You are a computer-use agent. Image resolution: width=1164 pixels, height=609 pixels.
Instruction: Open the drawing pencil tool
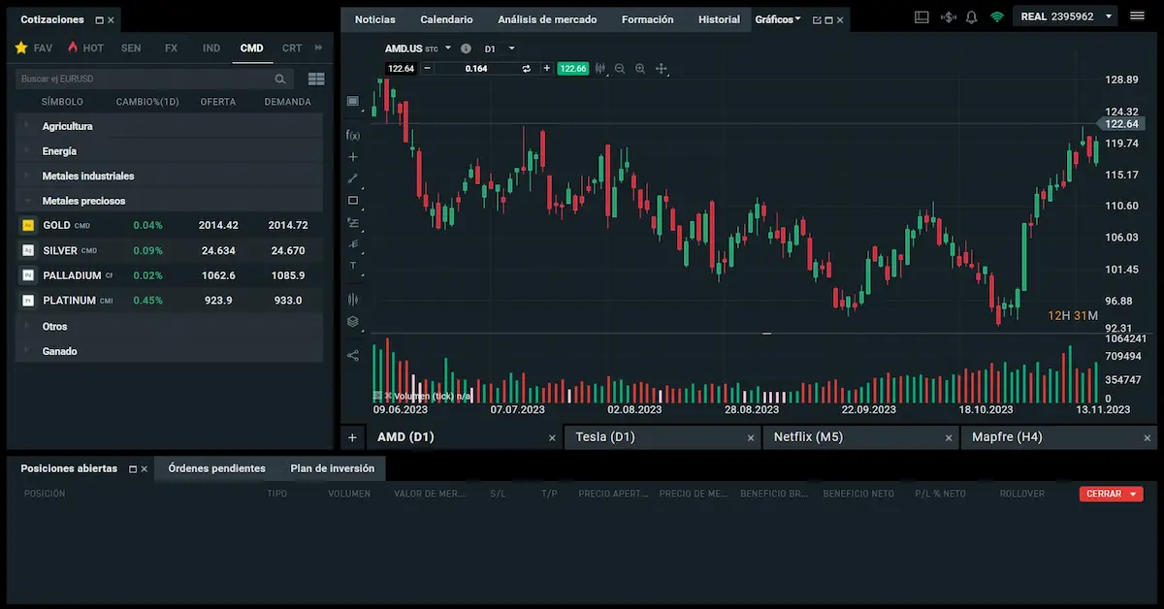tap(353, 178)
